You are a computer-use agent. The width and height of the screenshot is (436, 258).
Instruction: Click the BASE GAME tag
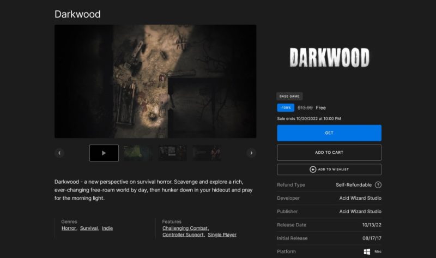coord(289,97)
